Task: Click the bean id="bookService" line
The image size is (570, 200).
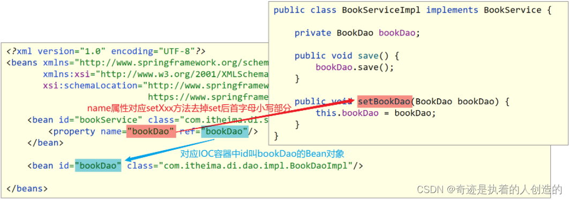Action: click(x=148, y=120)
